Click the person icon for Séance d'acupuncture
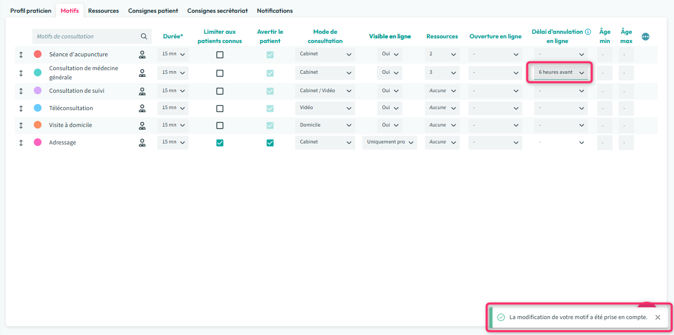This screenshot has width=674, height=335. [x=142, y=55]
